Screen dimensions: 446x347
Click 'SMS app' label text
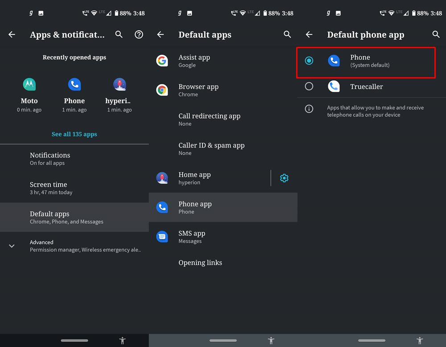(x=192, y=233)
